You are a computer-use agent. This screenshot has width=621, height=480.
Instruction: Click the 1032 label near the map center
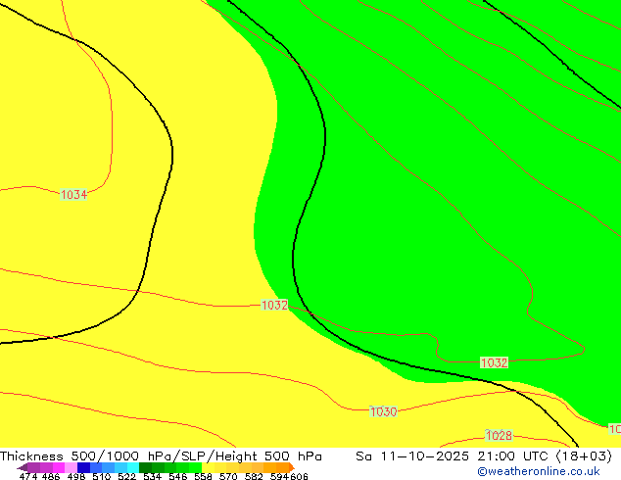274,305
